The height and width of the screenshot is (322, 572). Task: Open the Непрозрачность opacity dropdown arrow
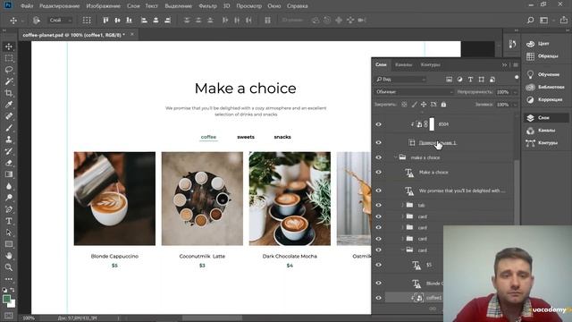(515, 92)
